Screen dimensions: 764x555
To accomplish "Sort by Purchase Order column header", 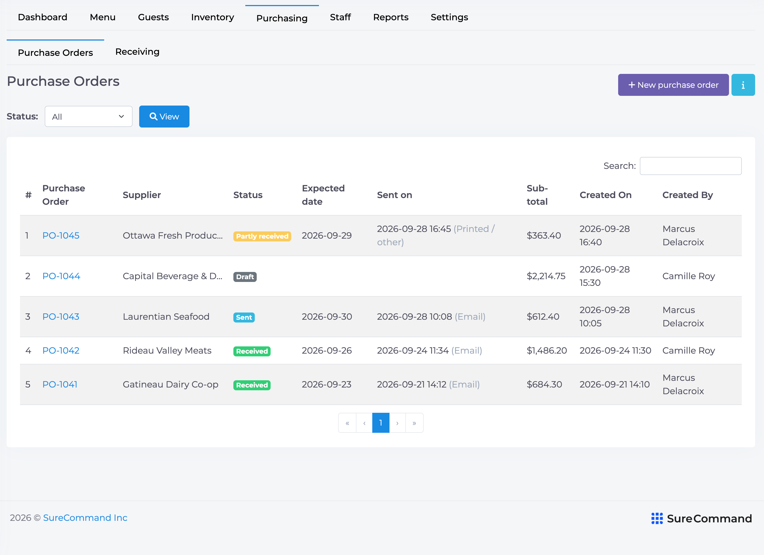I will click(64, 195).
